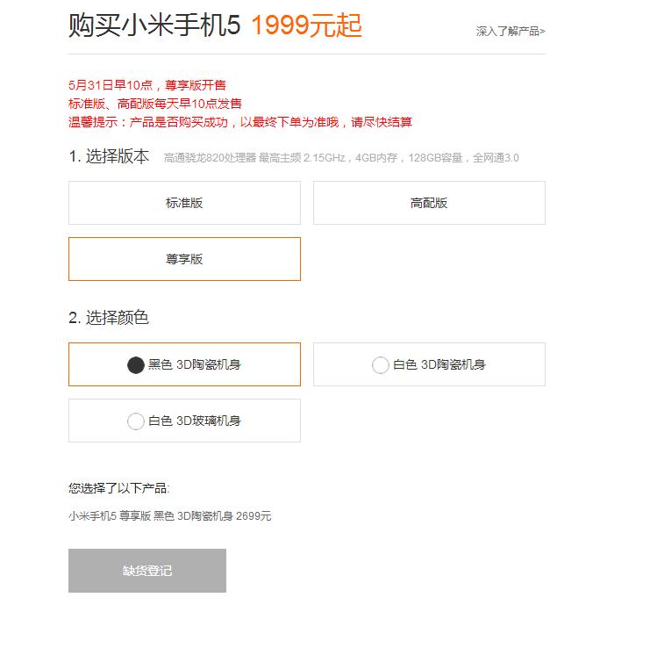Viewport: 650px width, 655px height.
Task: Click the white glass color swatch circle
Action: pos(135,421)
